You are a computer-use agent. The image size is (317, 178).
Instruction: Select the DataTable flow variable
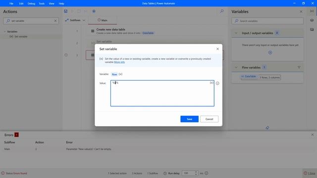pos(250,77)
